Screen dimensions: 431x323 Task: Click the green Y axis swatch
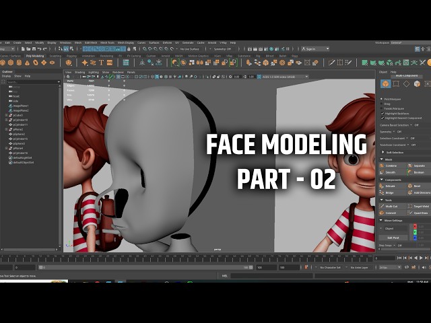pyautogui.click(x=415, y=232)
